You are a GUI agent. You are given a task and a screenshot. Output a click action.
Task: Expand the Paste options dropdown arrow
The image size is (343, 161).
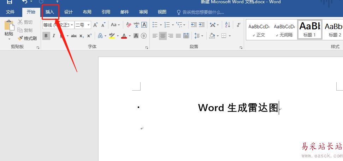pyautogui.click(x=9, y=39)
